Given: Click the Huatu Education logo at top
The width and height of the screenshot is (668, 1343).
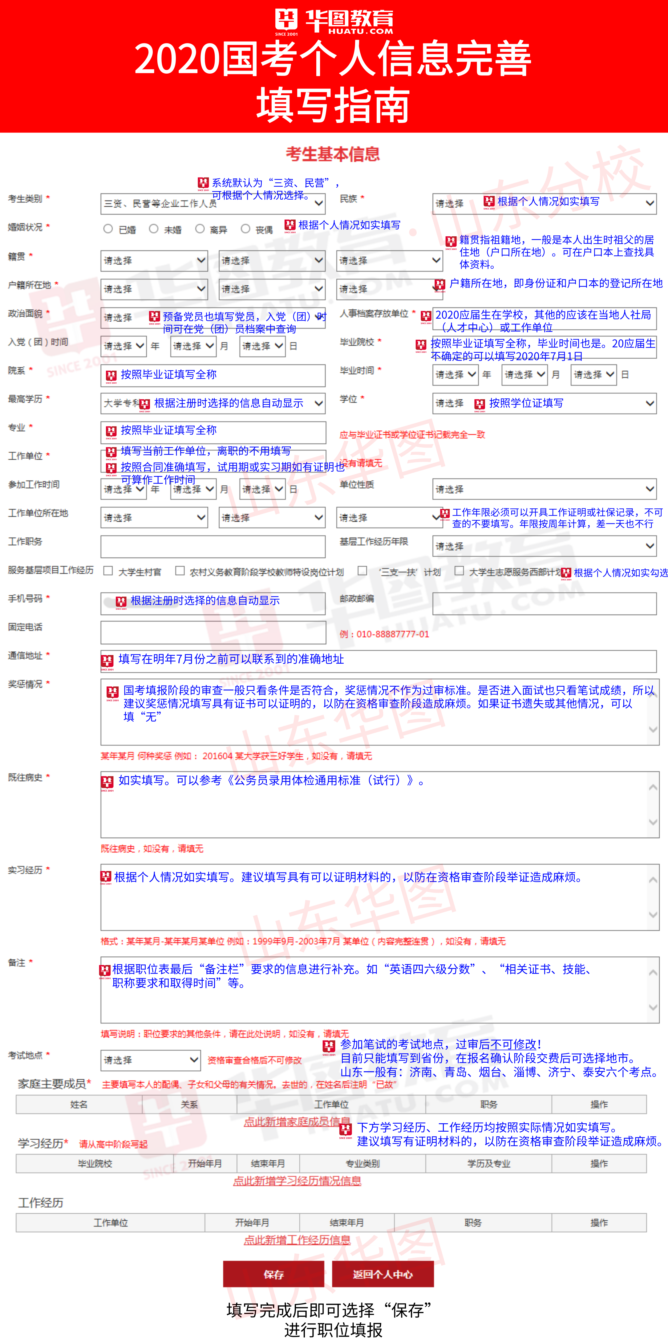Looking at the screenshot, I should click(x=334, y=22).
